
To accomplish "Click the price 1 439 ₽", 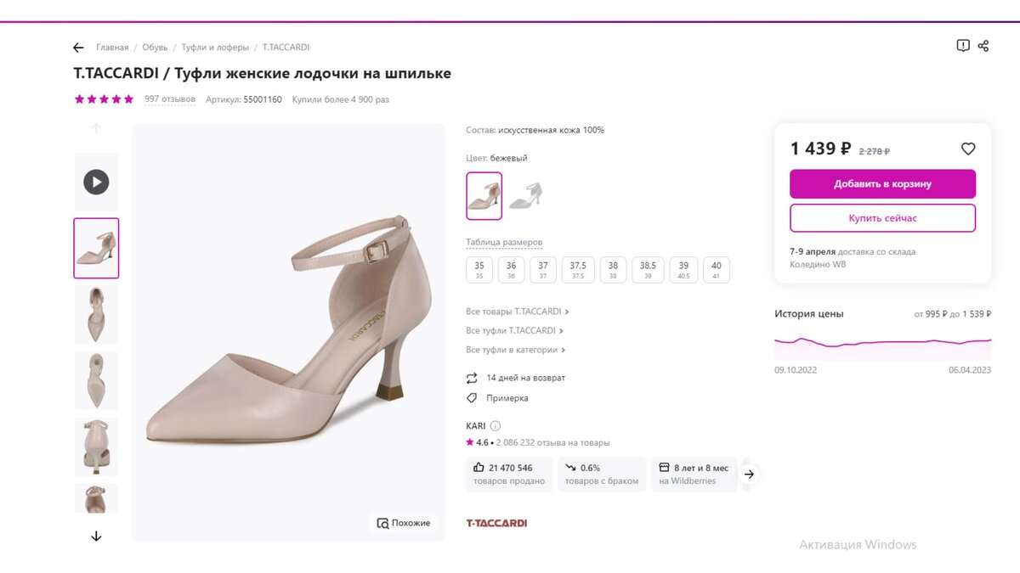I will pyautogui.click(x=820, y=149).
